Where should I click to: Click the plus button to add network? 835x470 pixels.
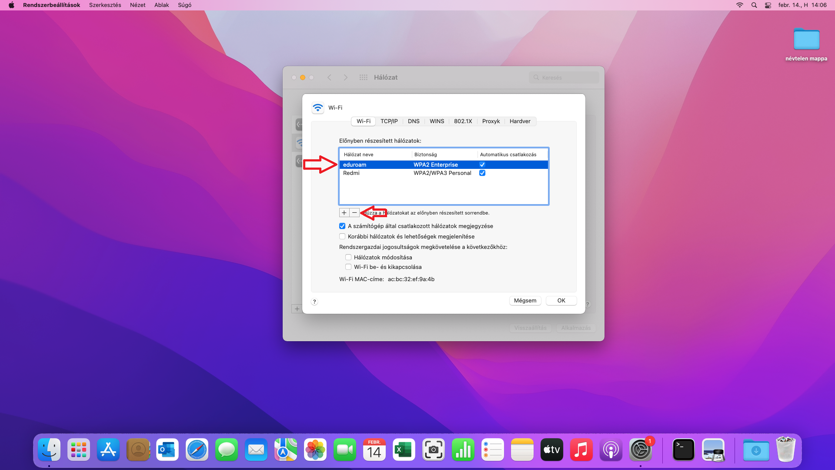tap(344, 213)
